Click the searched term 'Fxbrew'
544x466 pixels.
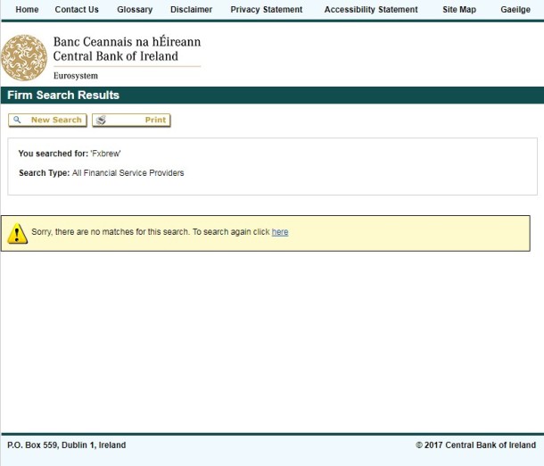click(105, 154)
